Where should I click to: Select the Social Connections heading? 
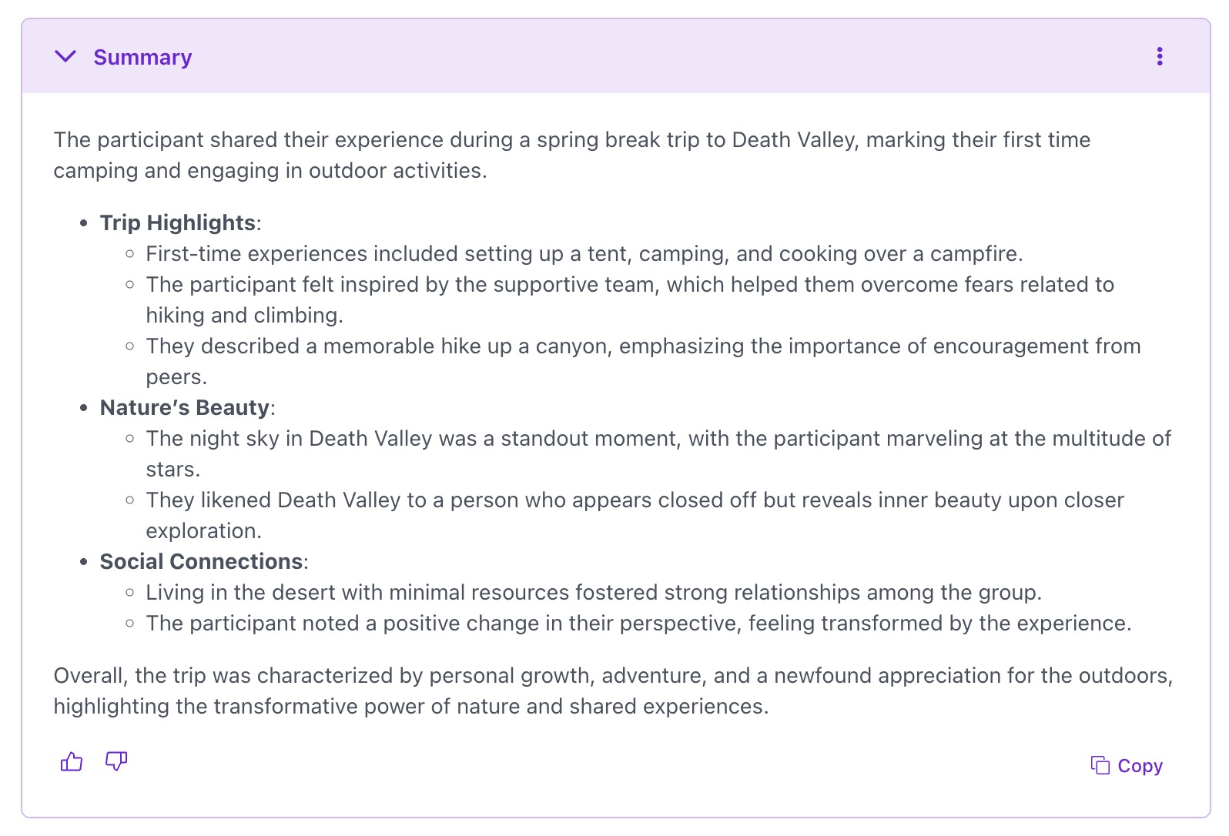pyautogui.click(x=201, y=561)
